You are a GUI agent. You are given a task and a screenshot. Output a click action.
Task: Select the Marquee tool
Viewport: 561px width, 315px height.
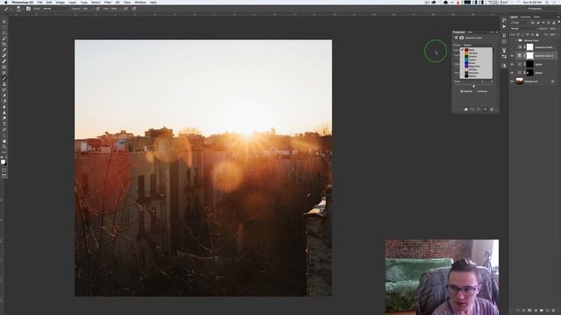point(4,27)
